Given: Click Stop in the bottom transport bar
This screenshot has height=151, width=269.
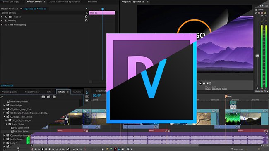Looking at the screenshot, I should 50,149.
